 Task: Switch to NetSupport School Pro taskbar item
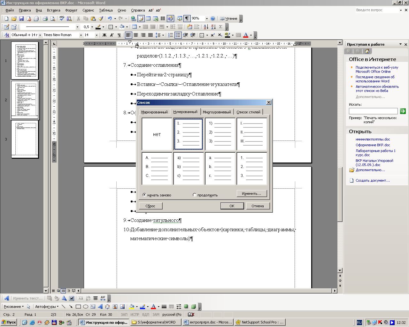click(260, 322)
